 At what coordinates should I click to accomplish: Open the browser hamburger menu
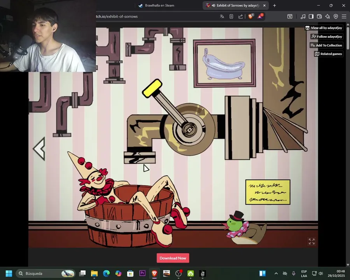344,16
